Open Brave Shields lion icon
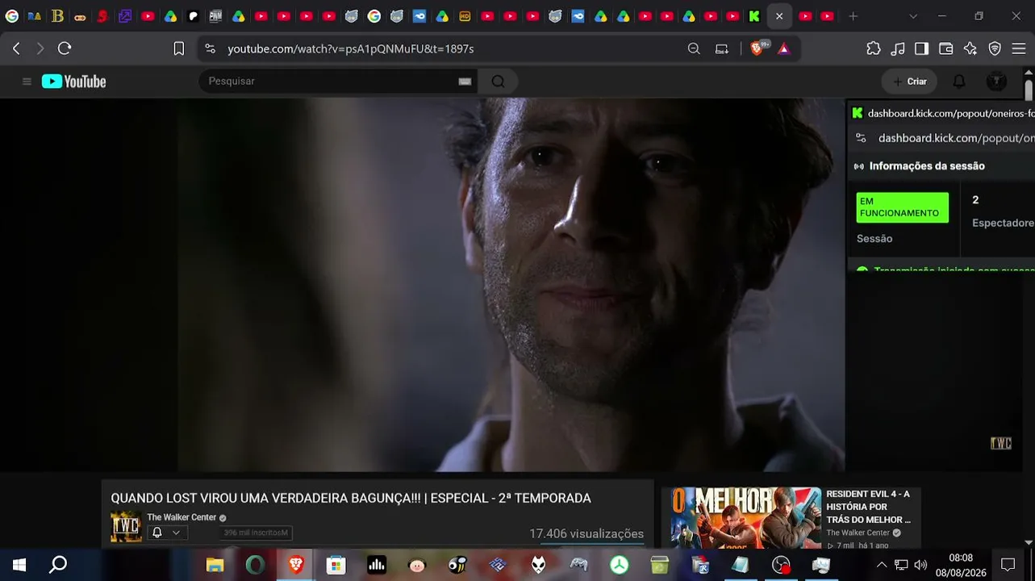The width and height of the screenshot is (1035, 581). point(757,48)
